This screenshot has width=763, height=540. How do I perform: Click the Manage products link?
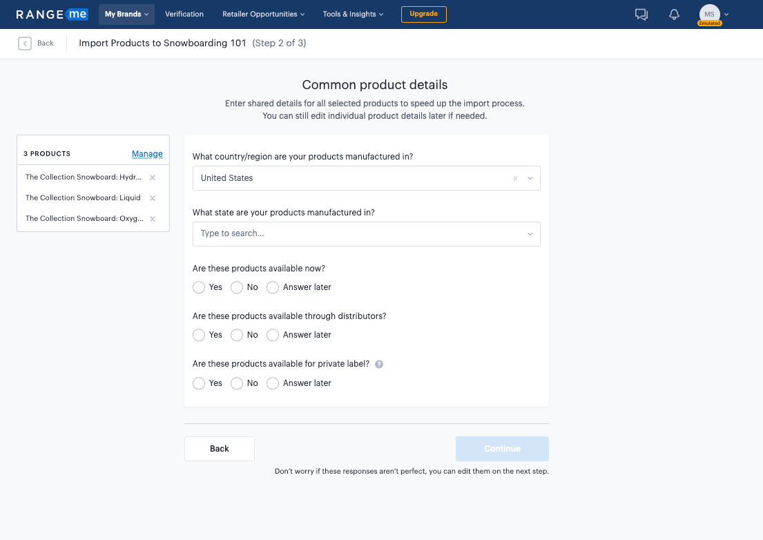[147, 154]
